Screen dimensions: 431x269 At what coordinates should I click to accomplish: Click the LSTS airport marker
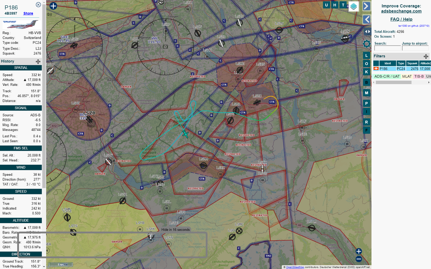(73, 232)
